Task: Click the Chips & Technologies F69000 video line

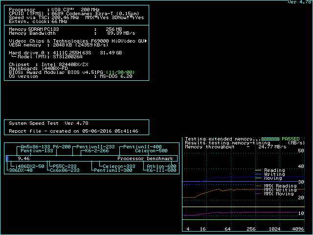Action: [78, 41]
